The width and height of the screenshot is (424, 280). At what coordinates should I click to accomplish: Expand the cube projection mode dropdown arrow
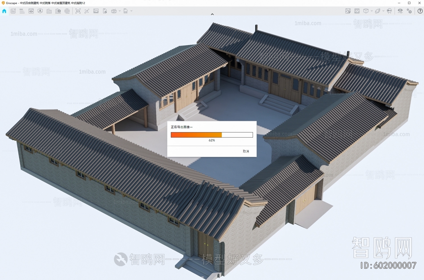pos(372,11)
